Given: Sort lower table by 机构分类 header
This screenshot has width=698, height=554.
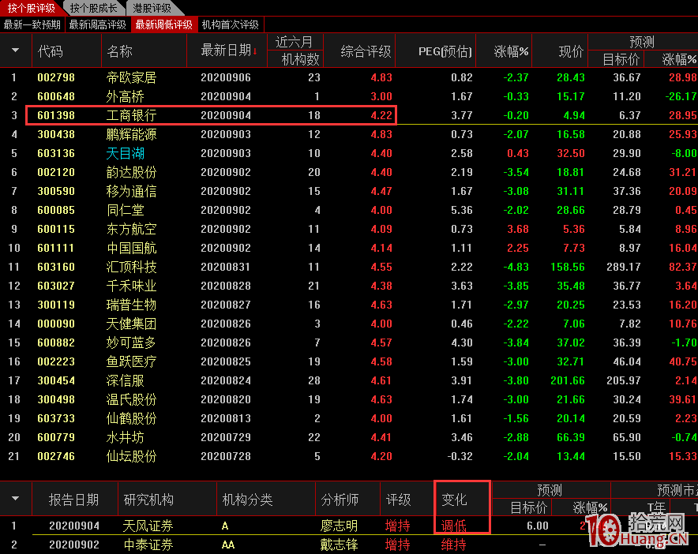Looking at the screenshot, I should click(247, 500).
